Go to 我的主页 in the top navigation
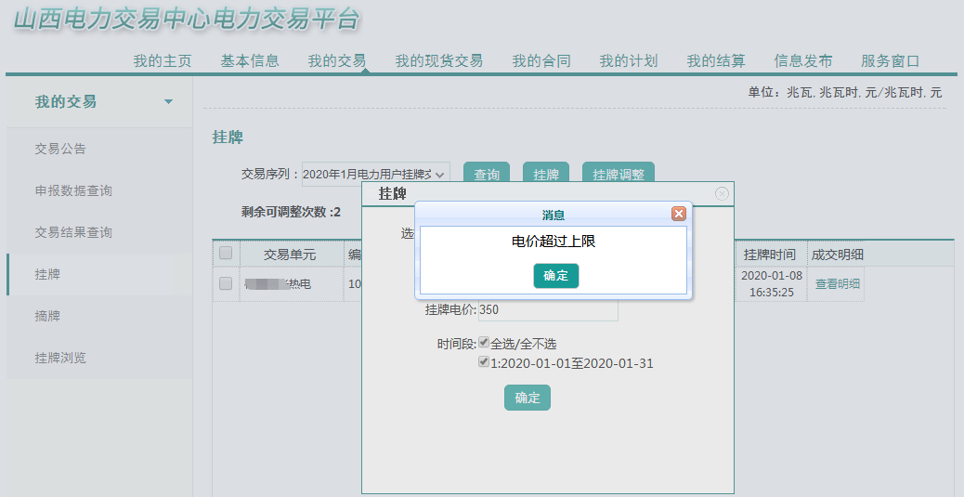The width and height of the screenshot is (964, 497). click(163, 61)
